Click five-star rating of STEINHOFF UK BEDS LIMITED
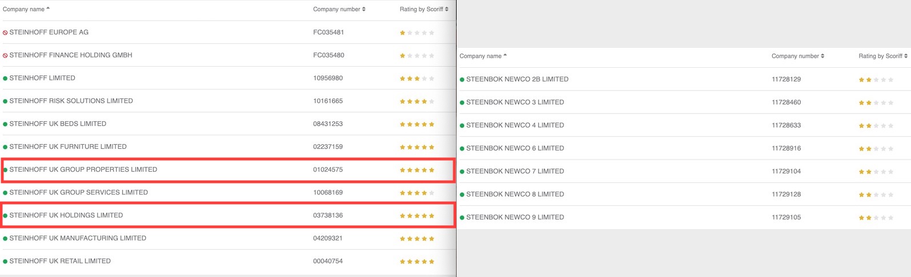Image resolution: width=911 pixels, height=277 pixels. coord(417,124)
